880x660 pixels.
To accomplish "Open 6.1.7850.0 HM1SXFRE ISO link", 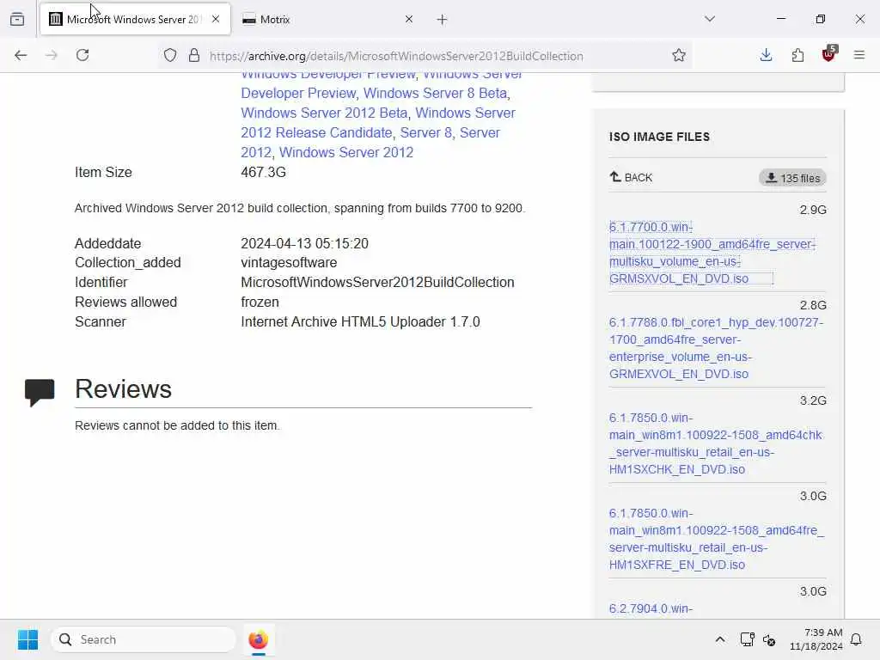I will click(717, 539).
